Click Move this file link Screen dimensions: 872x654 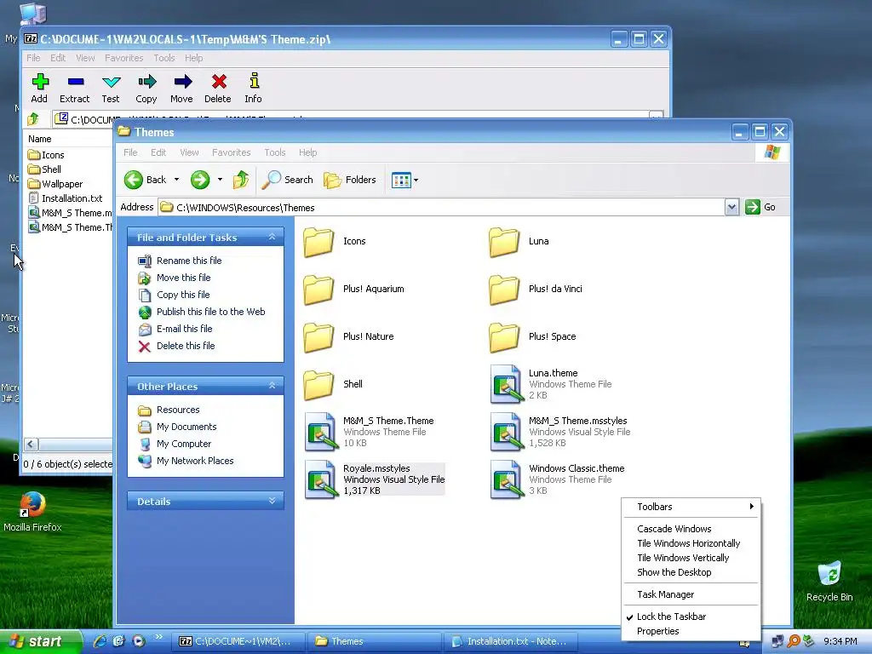coord(184,278)
